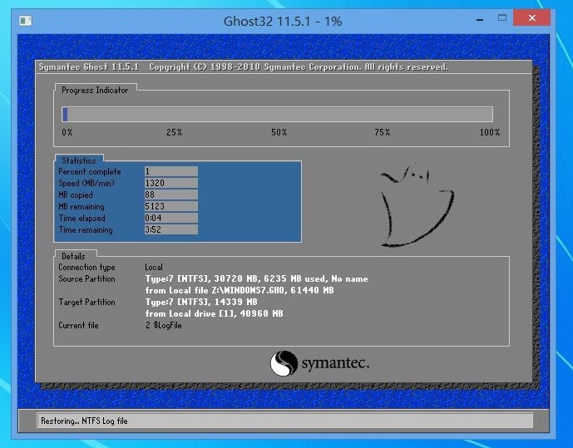This screenshot has width=573, height=448.
Task: Maximize the Ghost32 window
Action: (x=502, y=18)
